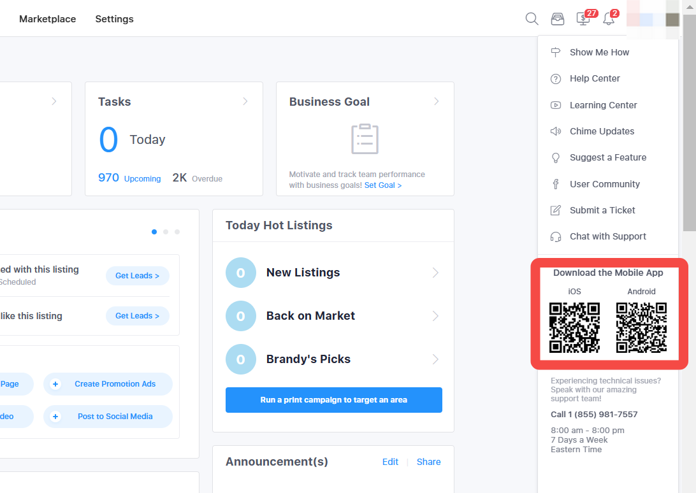Select the iOS app QR code

574,327
